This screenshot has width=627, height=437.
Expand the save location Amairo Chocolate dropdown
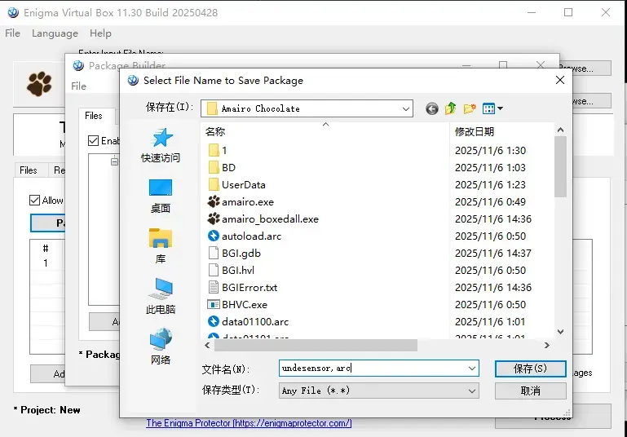[406, 108]
